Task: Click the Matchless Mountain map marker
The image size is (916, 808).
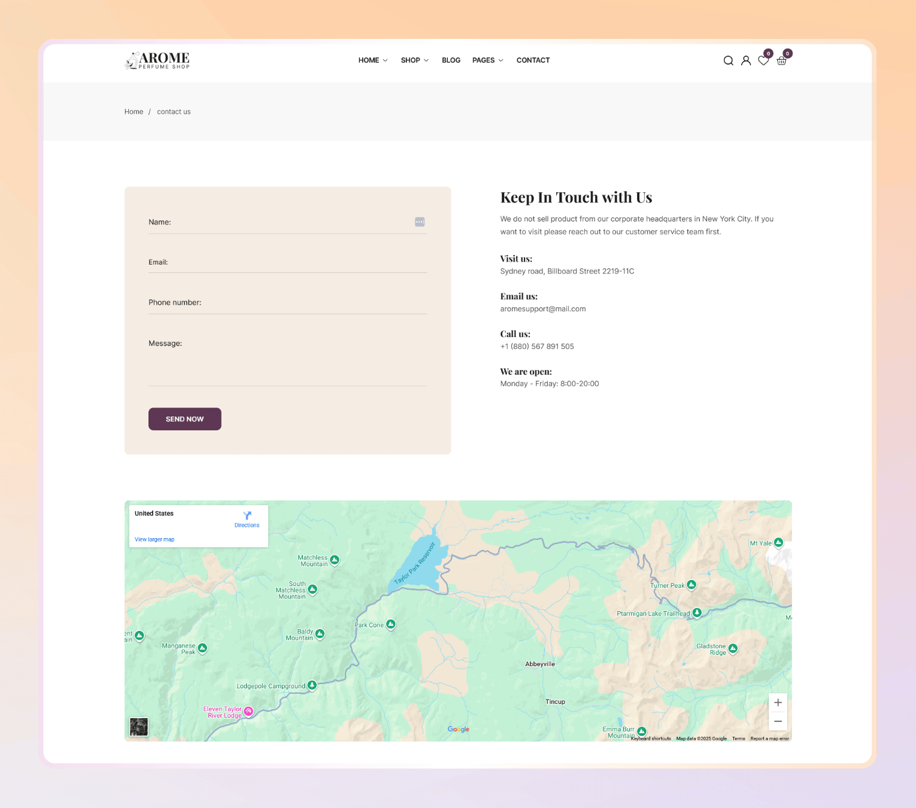Action: [x=335, y=560]
